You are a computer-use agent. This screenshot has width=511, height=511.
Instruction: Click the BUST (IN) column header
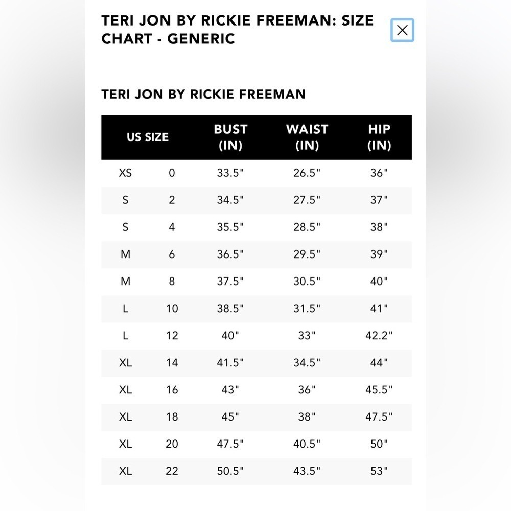[230, 137]
